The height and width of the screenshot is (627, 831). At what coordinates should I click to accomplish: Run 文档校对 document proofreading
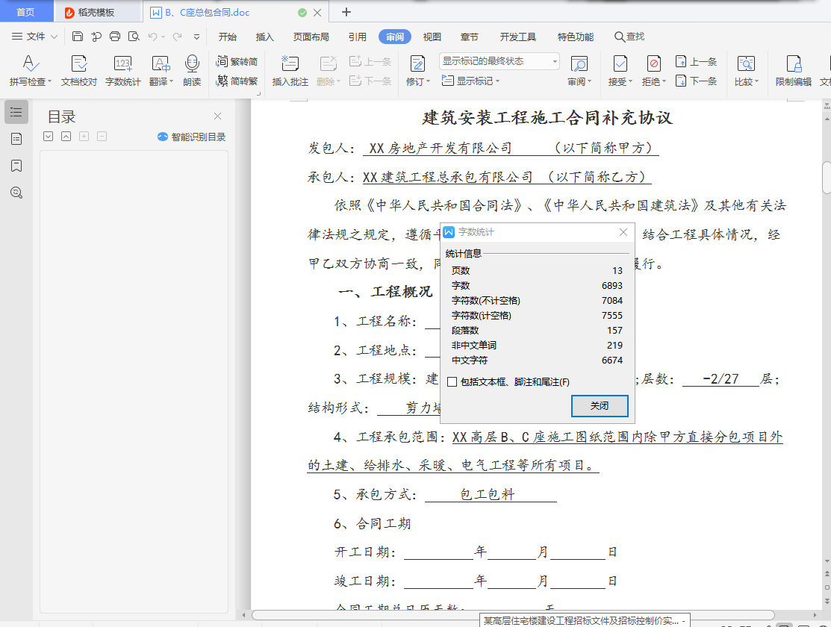(x=79, y=70)
